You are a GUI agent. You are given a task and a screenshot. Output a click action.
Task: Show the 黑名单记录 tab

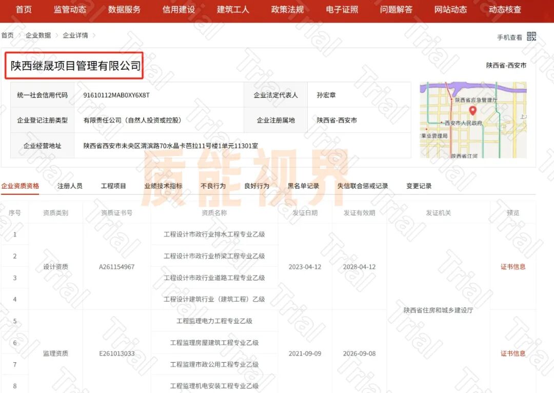coord(303,186)
